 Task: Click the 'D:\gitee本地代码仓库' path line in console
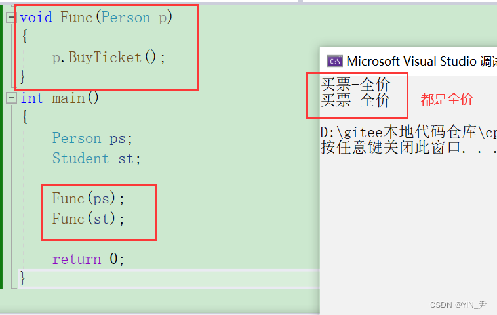pos(408,133)
